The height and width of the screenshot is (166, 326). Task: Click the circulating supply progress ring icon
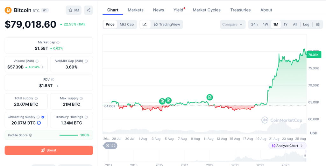pos(39,123)
